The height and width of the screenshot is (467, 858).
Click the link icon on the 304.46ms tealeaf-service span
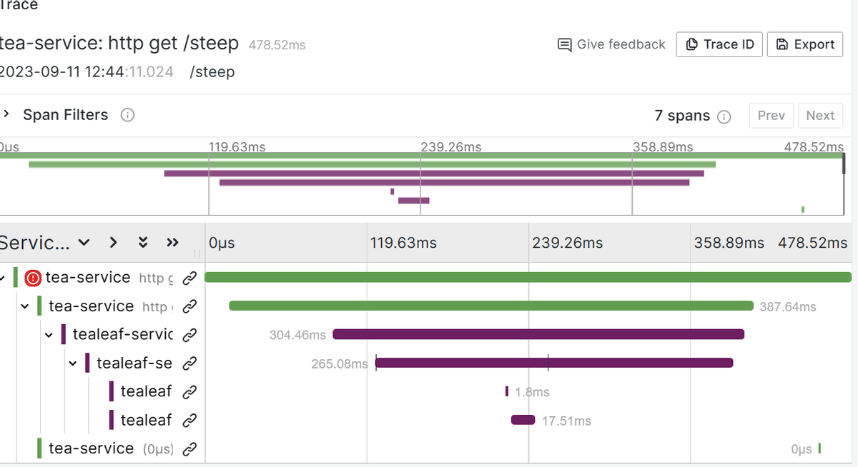coord(189,334)
